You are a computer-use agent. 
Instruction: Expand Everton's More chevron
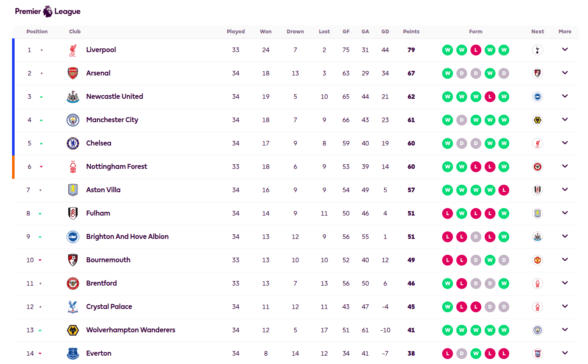(x=565, y=353)
